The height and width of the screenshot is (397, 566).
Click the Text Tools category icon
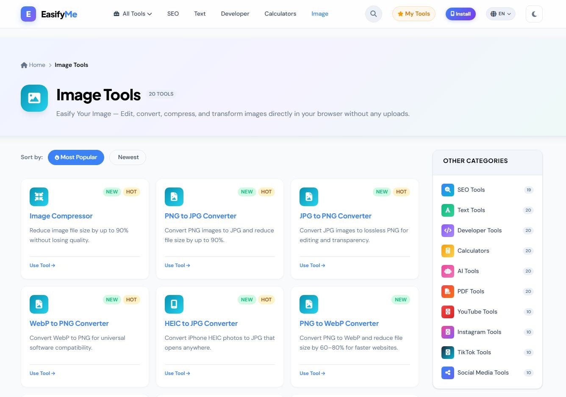tap(448, 210)
